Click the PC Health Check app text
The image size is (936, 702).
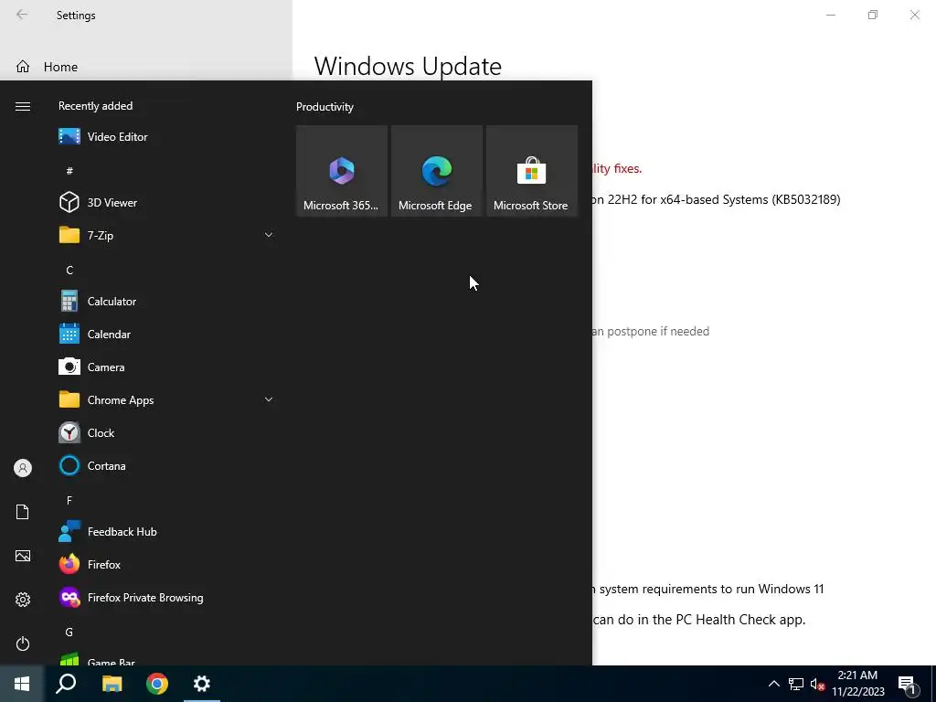pos(699,620)
